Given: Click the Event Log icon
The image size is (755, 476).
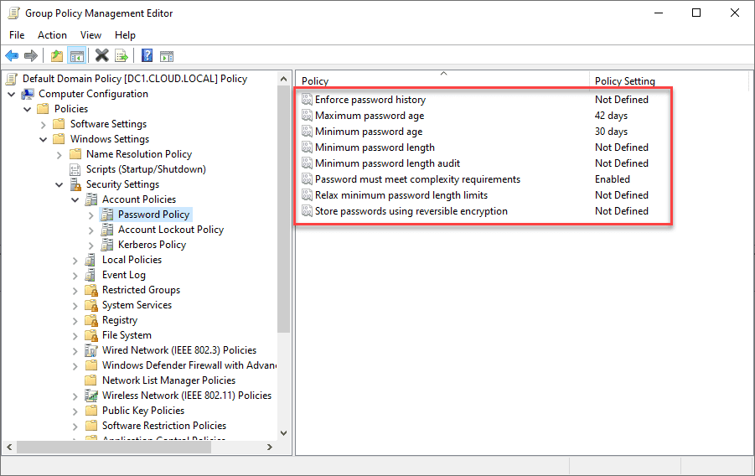Looking at the screenshot, I should [x=90, y=275].
